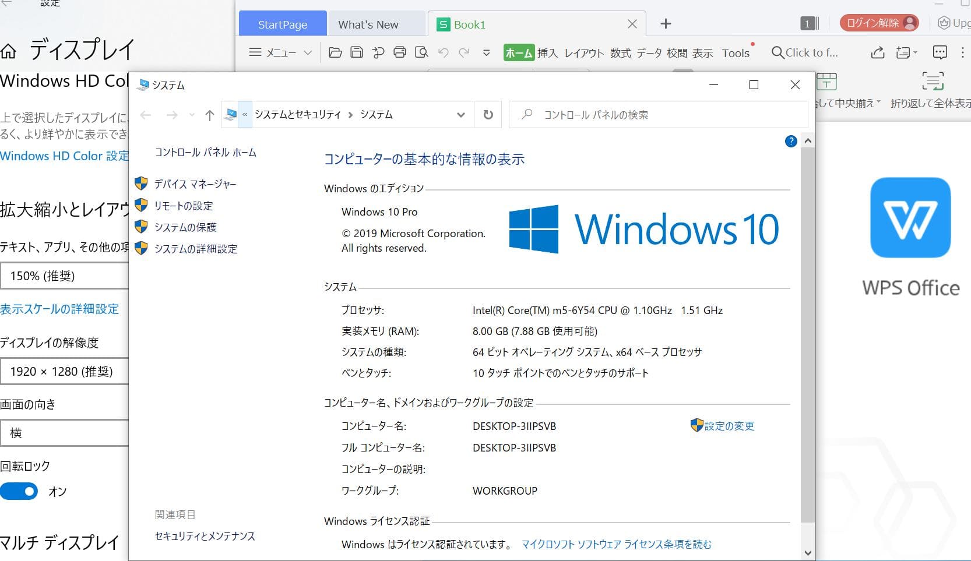Refresh the システム control panel page
971x561 pixels.
tap(488, 115)
